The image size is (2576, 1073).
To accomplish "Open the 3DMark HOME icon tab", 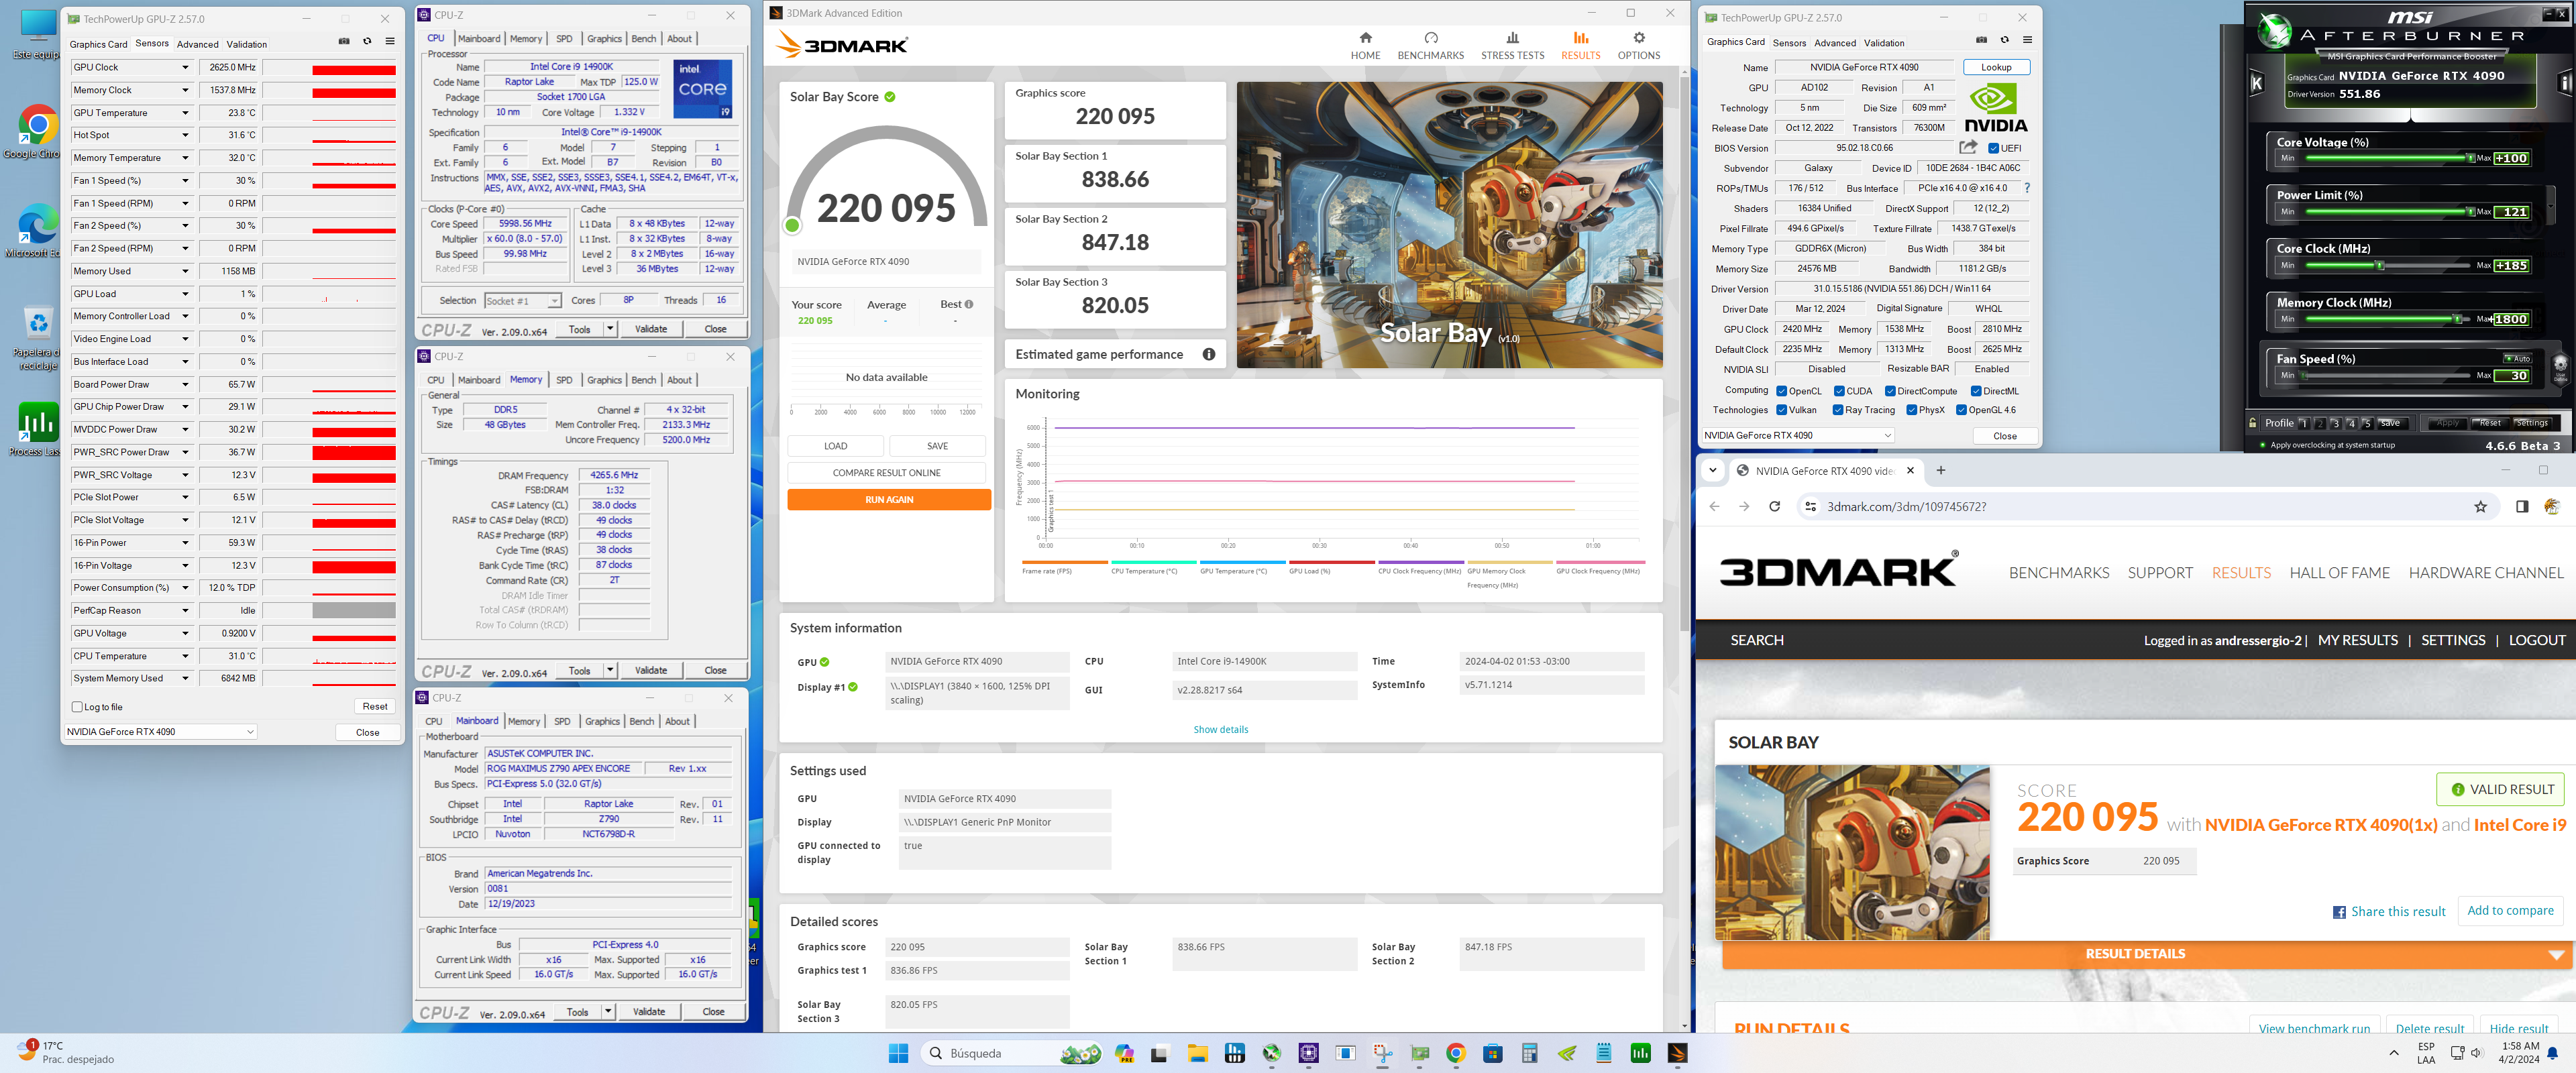I will [1365, 45].
